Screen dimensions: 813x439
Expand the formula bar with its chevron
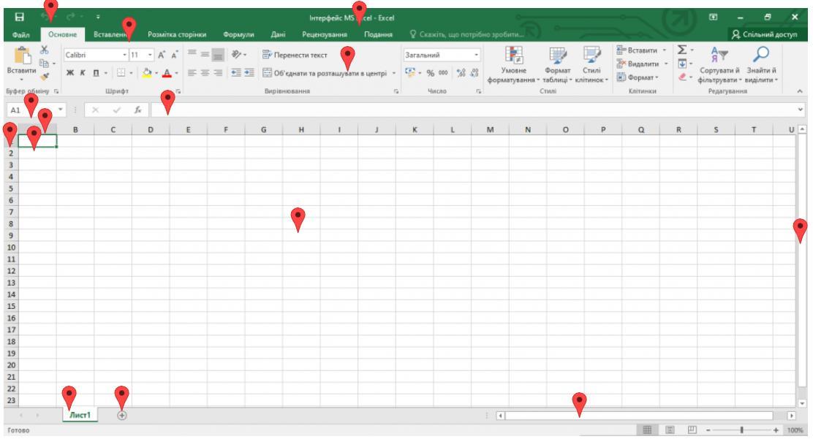(x=800, y=110)
